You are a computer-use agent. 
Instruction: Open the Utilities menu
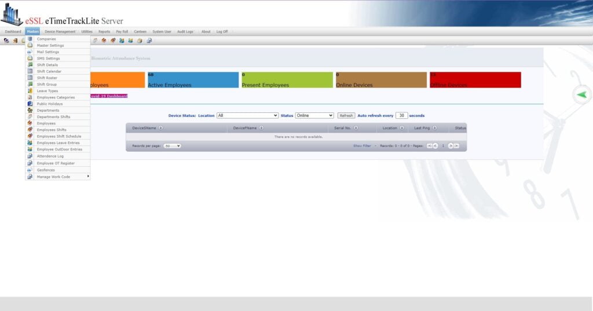tap(87, 32)
